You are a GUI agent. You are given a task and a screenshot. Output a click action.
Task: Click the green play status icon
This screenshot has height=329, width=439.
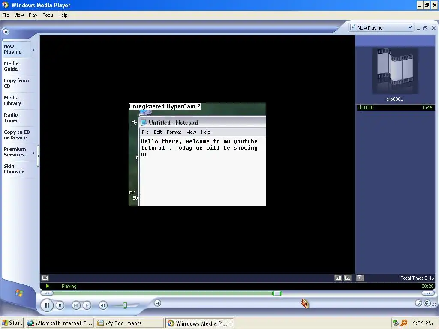(x=48, y=286)
